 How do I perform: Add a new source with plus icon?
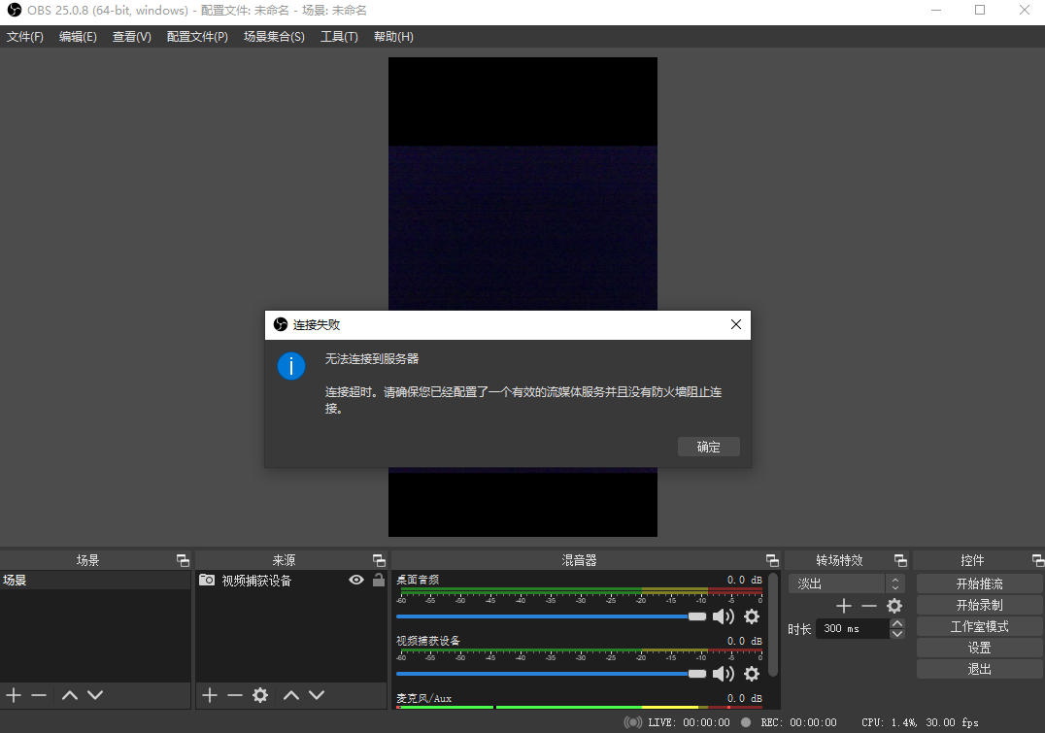click(x=210, y=695)
